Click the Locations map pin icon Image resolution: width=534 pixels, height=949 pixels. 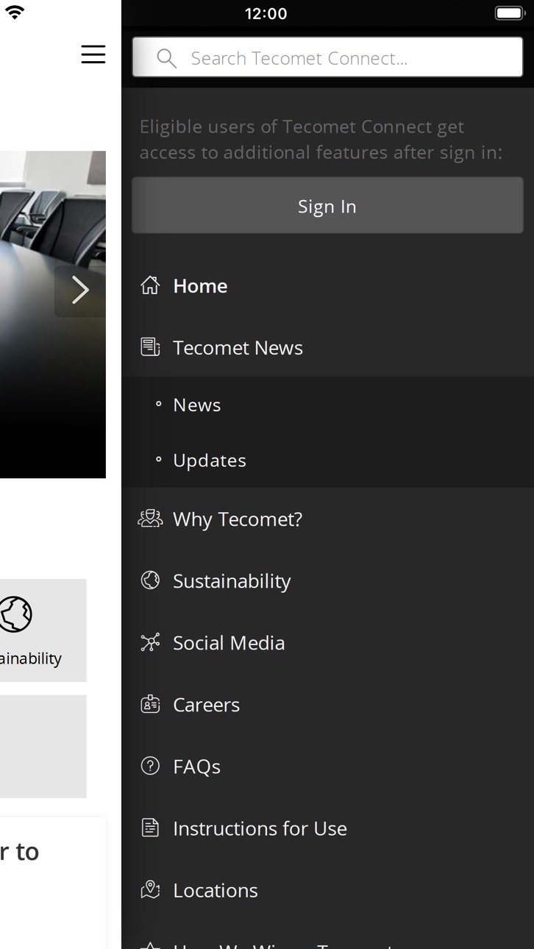point(150,889)
